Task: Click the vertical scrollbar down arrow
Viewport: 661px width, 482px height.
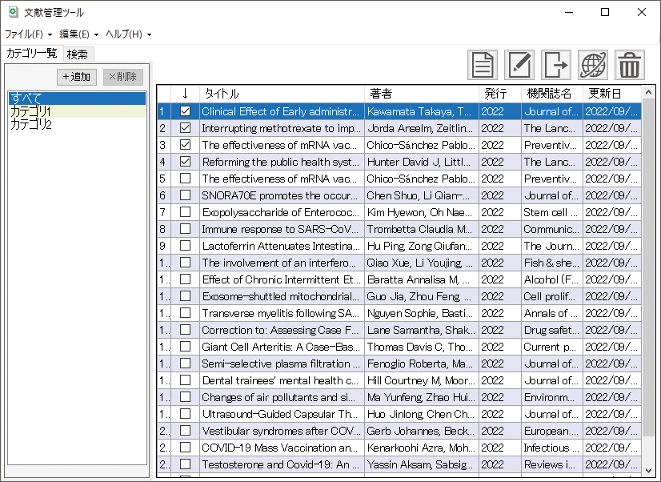Action: pyautogui.click(x=648, y=470)
